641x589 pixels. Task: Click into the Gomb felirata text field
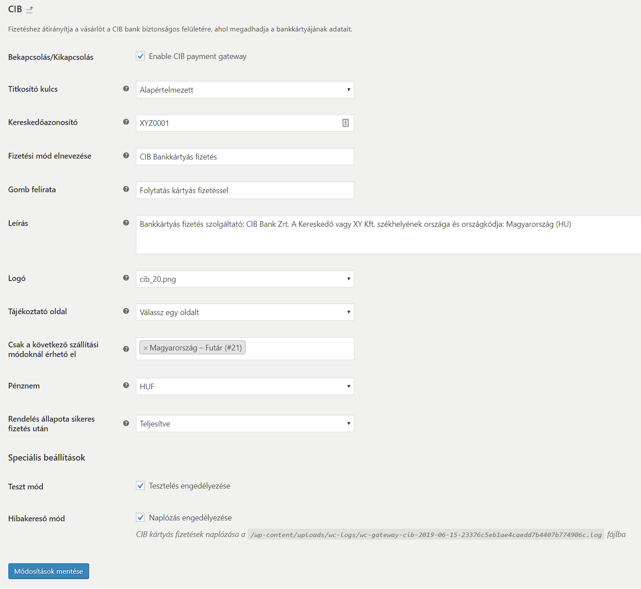pos(245,190)
